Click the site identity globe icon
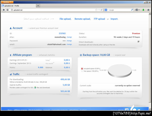 [12, 10]
